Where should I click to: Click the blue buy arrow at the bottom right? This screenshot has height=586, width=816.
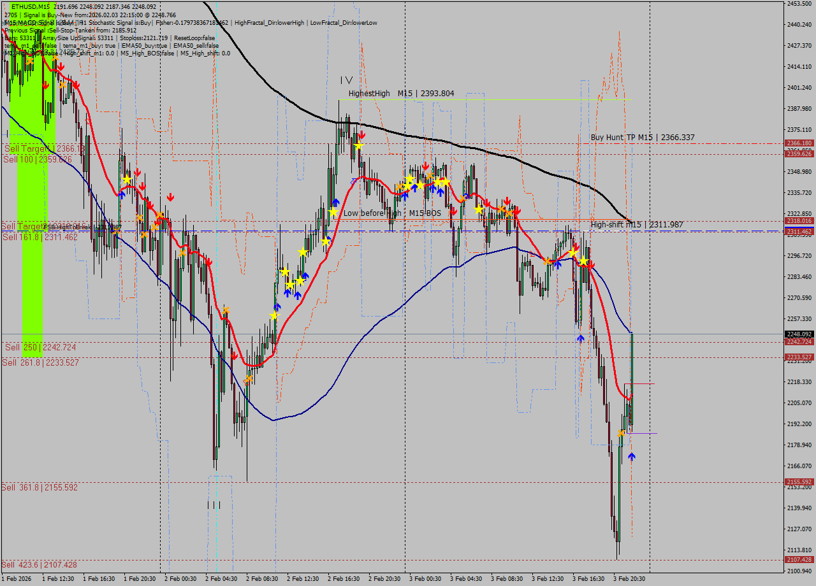pyautogui.click(x=633, y=455)
